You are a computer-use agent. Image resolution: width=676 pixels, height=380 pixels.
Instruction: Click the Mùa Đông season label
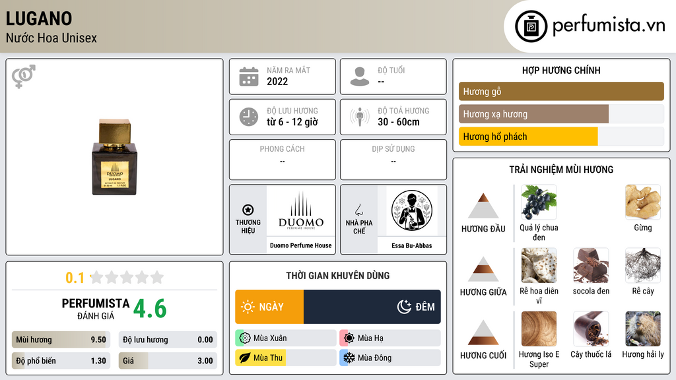pos(375,358)
